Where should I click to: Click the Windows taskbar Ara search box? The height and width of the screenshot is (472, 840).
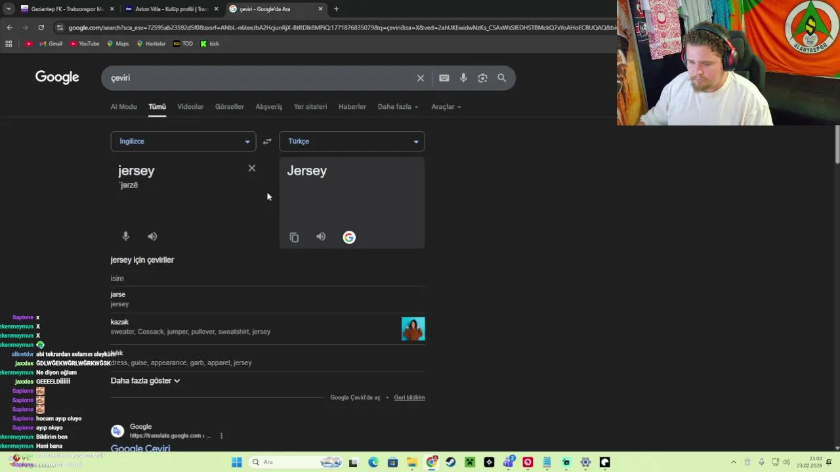295,462
